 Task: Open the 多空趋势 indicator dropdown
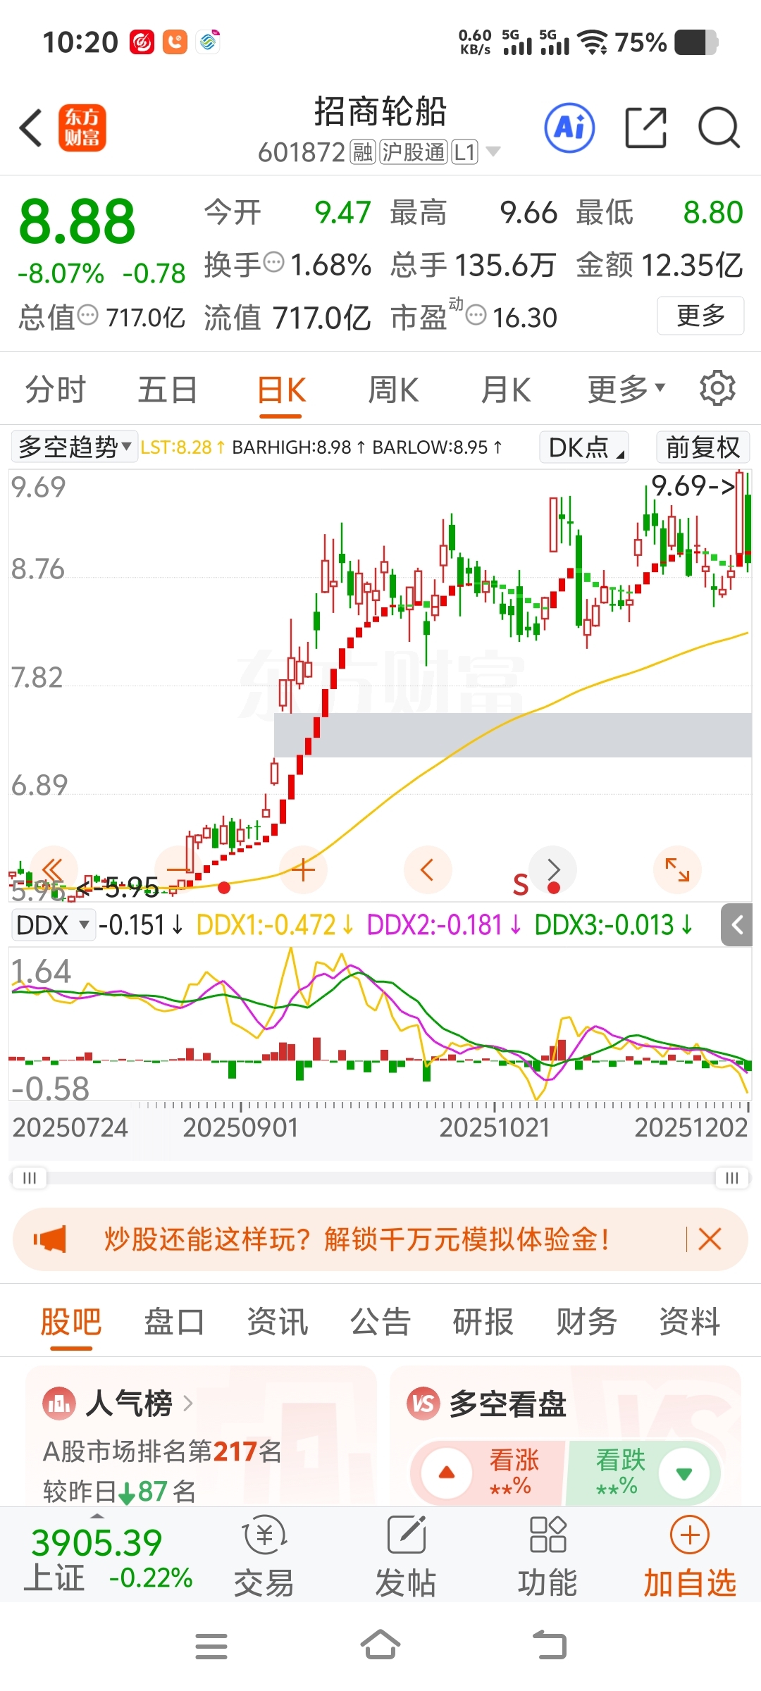click(x=74, y=447)
